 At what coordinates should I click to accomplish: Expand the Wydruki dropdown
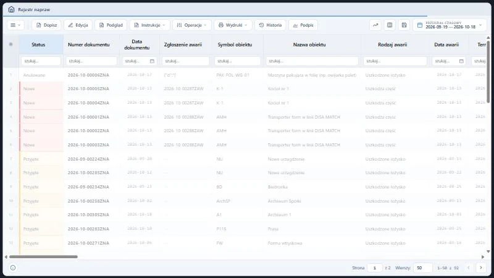233,25
